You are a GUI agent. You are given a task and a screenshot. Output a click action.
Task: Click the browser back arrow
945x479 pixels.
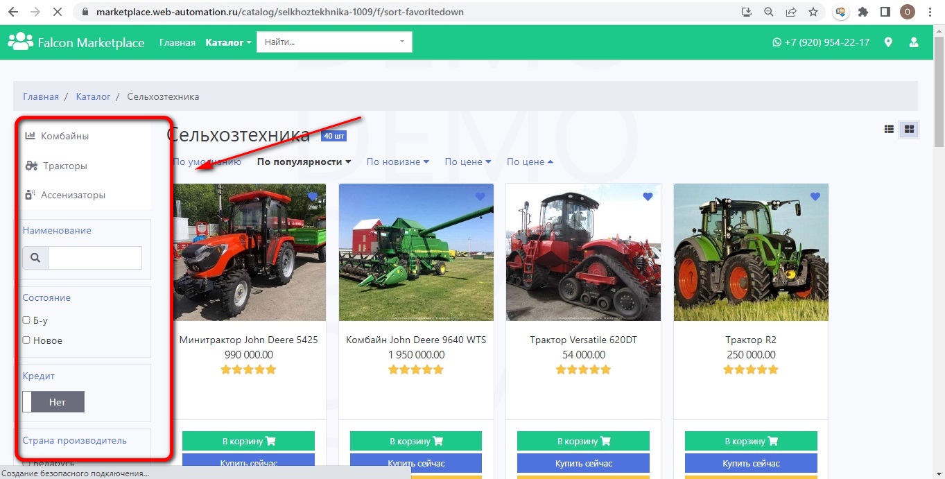point(13,12)
